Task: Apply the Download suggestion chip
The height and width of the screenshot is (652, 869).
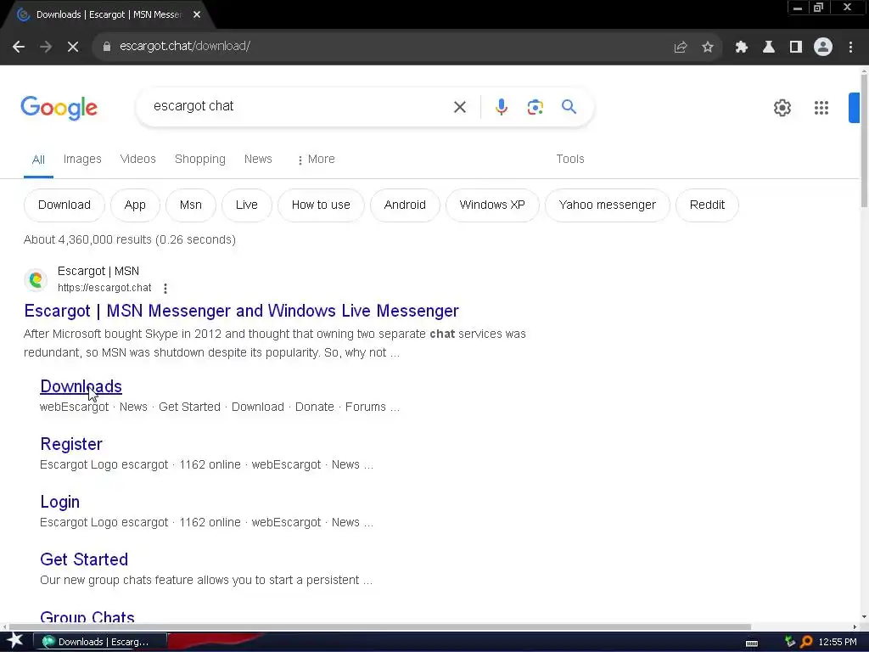Action: pos(64,205)
